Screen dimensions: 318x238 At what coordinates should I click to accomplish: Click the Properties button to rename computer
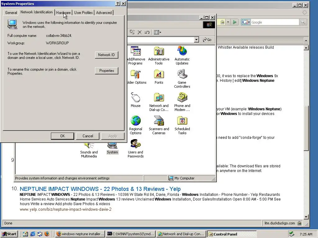point(107,71)
